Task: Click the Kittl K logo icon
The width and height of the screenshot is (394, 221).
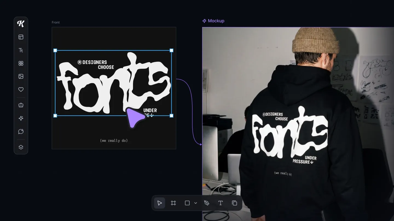Action: (21, 24)
